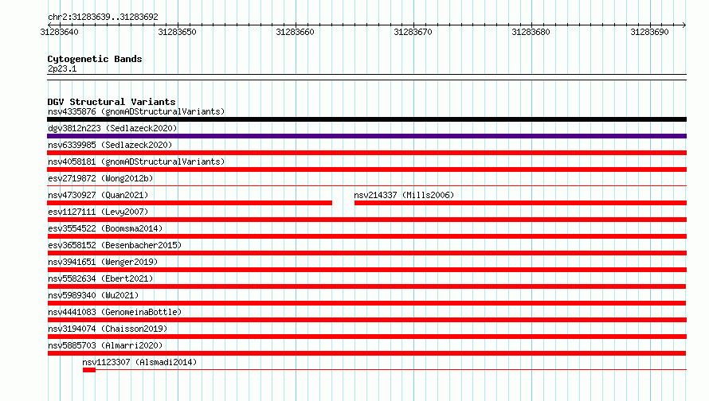Viewport: 709px width, 401px height.
Task: Open variant nsv4335876 (gnomADStructuralVariants) label
Action: tap(136, 111)
